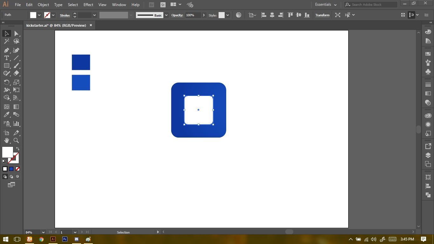Click the Transform link
434x244 pixels.
(x=322, y=15)
